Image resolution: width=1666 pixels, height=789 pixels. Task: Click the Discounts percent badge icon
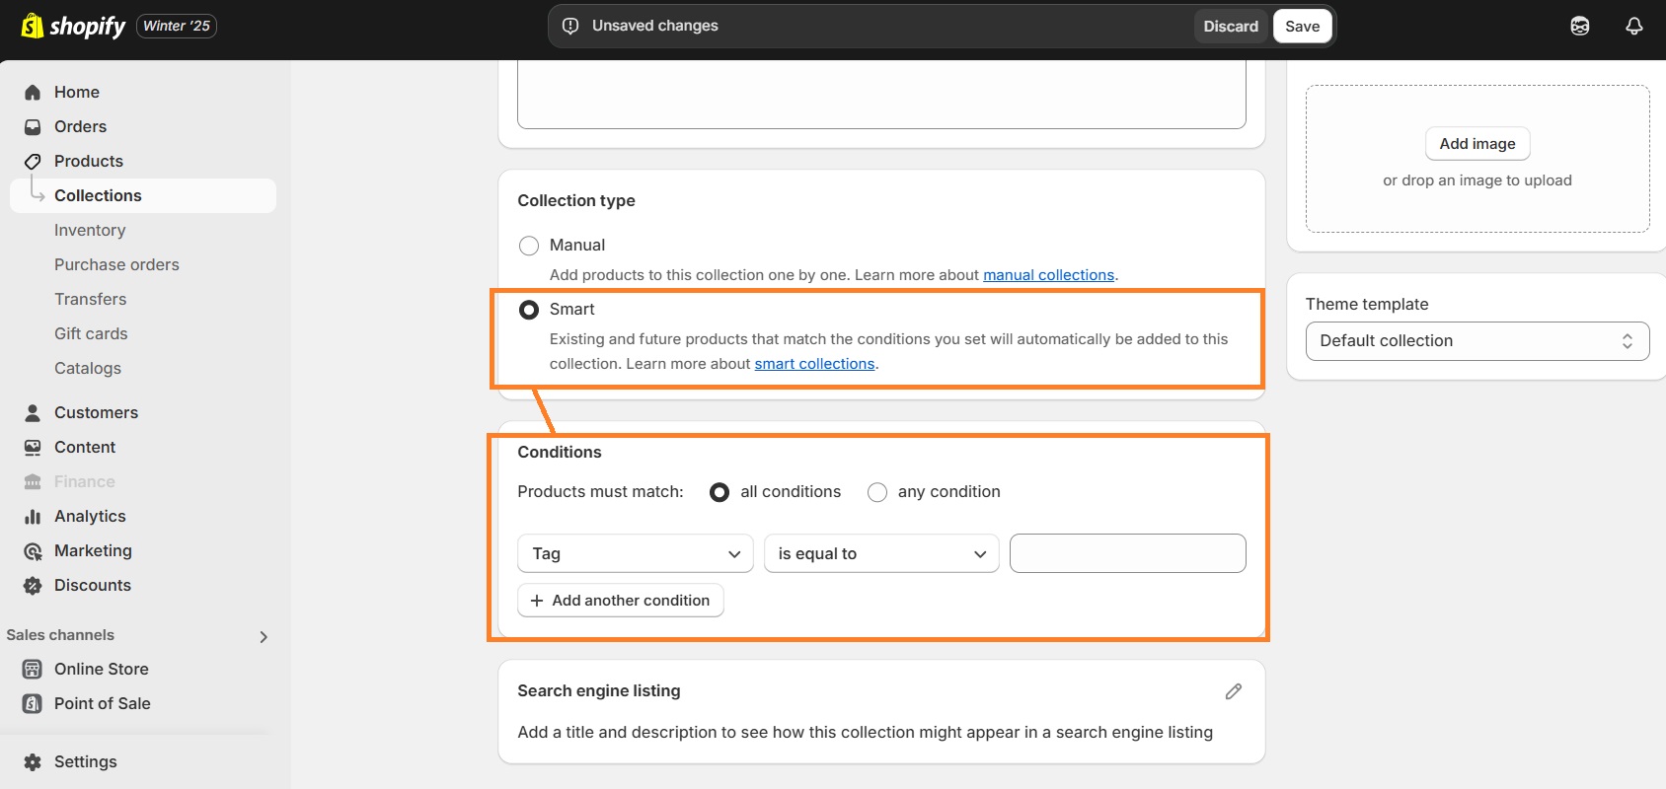33,585
